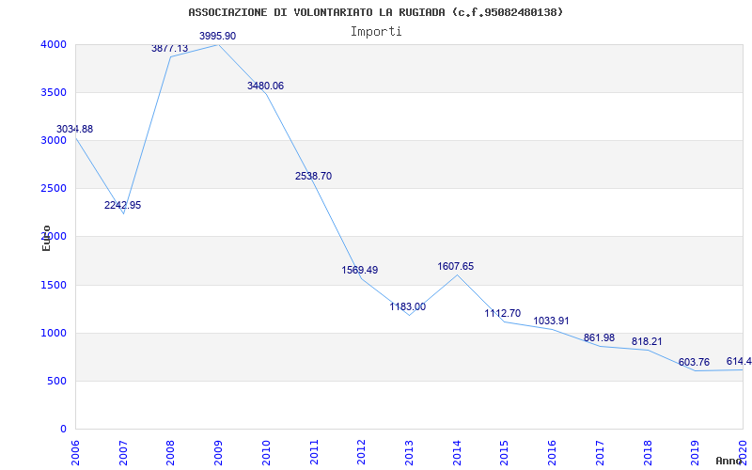Click the 1033.91 data label

pyautogui.click(x=551, y=321)
